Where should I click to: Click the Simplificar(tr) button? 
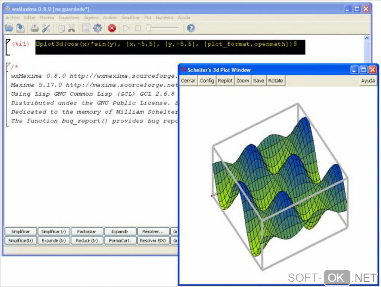pos(21,240)
